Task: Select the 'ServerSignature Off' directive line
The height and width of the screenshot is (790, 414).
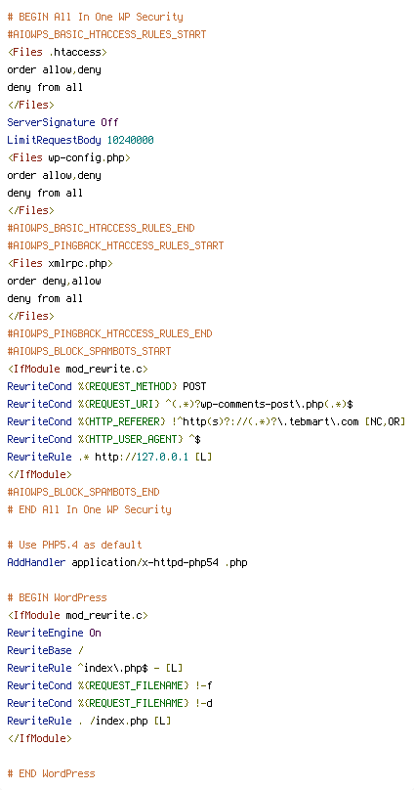Action: click(62, 122)
